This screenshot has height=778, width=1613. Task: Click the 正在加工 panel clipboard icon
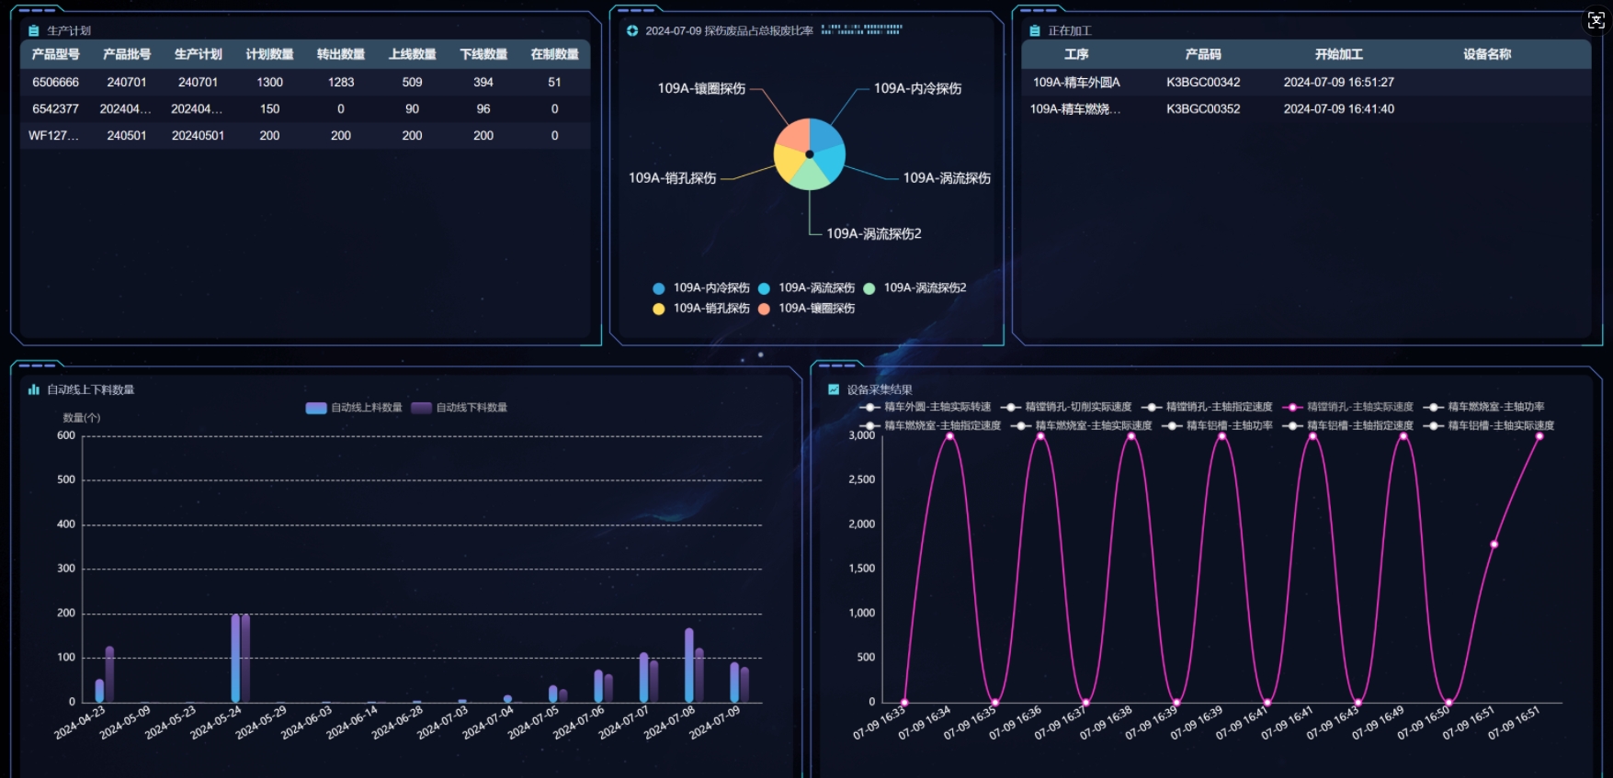tap(1035, 31)
